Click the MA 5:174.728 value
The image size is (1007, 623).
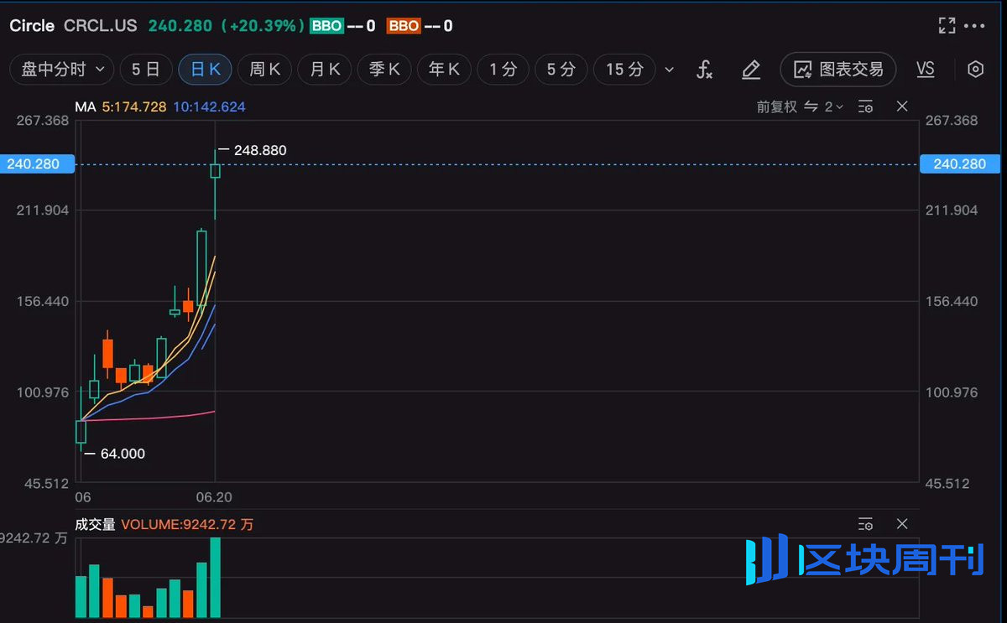coord(134,106)
